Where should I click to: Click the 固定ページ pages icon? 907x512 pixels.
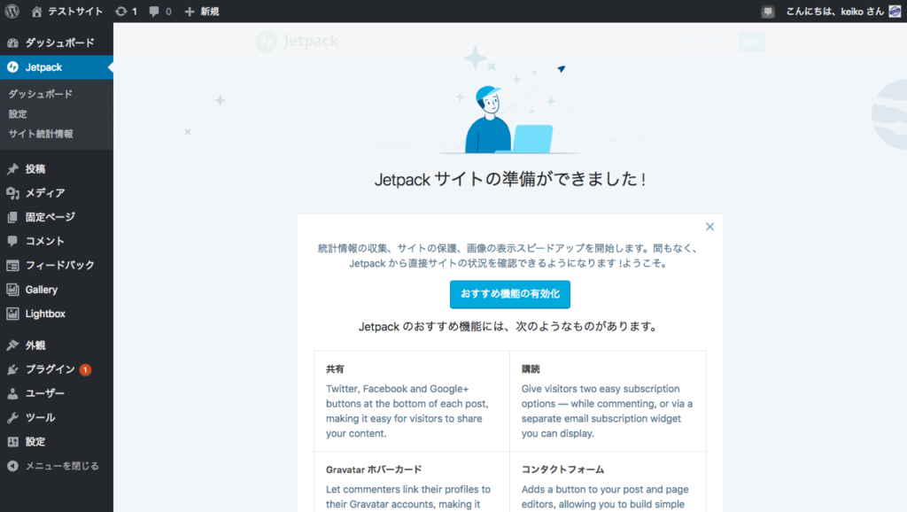point(12,217)
